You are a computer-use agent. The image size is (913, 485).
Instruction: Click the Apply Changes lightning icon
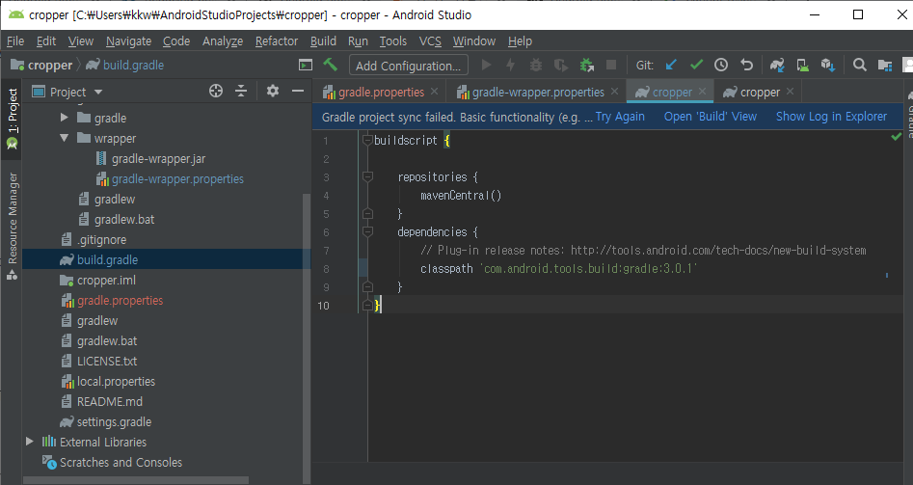[511, 66]
